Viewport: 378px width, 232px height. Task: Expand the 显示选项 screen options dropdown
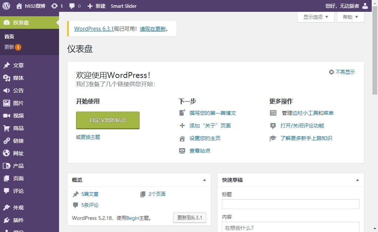click(x=316, y=17)
